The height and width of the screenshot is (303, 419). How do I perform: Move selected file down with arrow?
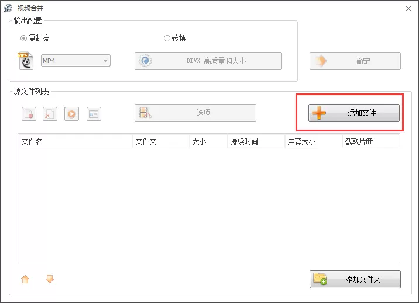point(50,279)
